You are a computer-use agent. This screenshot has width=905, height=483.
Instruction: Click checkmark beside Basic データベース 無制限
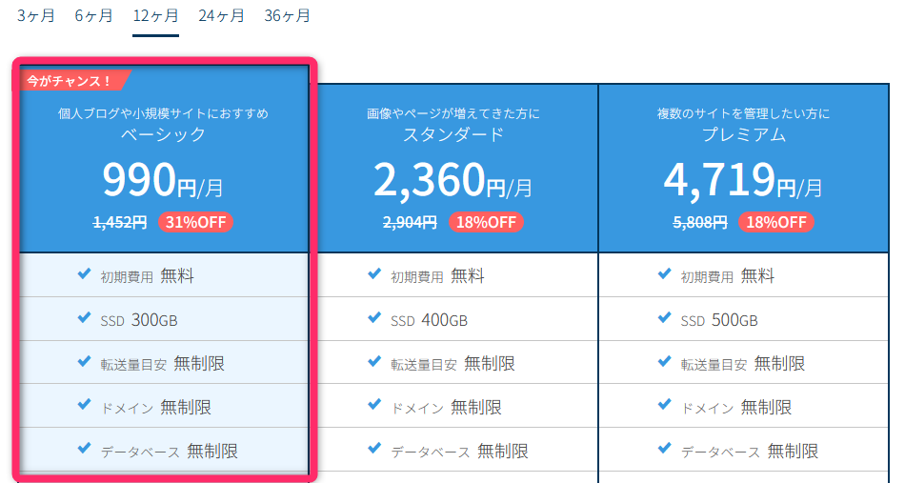point(84,451)
